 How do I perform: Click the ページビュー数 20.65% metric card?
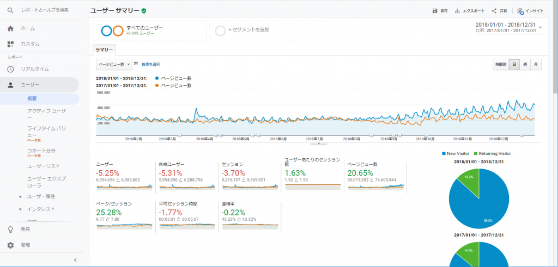(376, 176)
